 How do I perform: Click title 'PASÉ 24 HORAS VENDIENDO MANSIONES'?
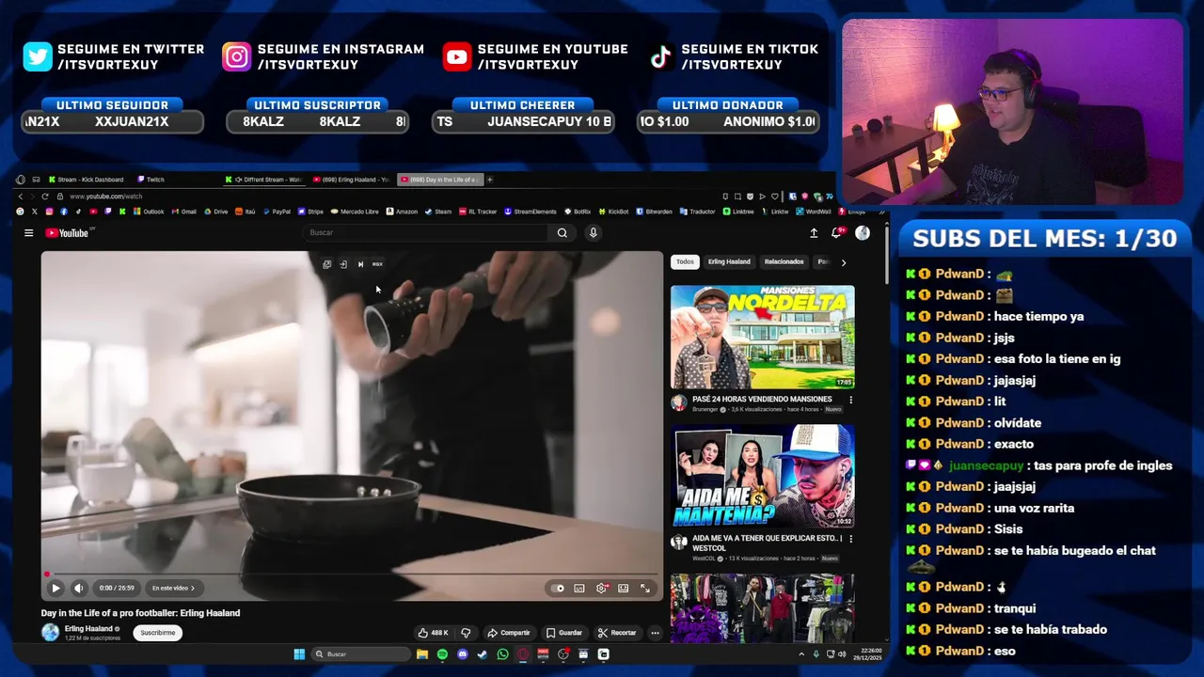pyautogui.click(x=762, y=399)
